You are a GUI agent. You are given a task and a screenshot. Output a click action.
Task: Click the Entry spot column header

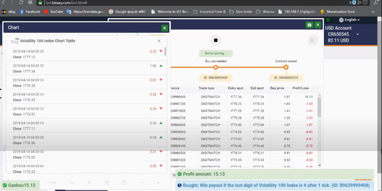coord(236,88)
